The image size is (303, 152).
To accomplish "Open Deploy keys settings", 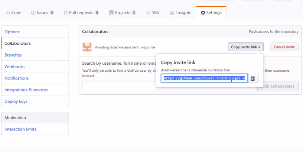I will click(35, 101).
